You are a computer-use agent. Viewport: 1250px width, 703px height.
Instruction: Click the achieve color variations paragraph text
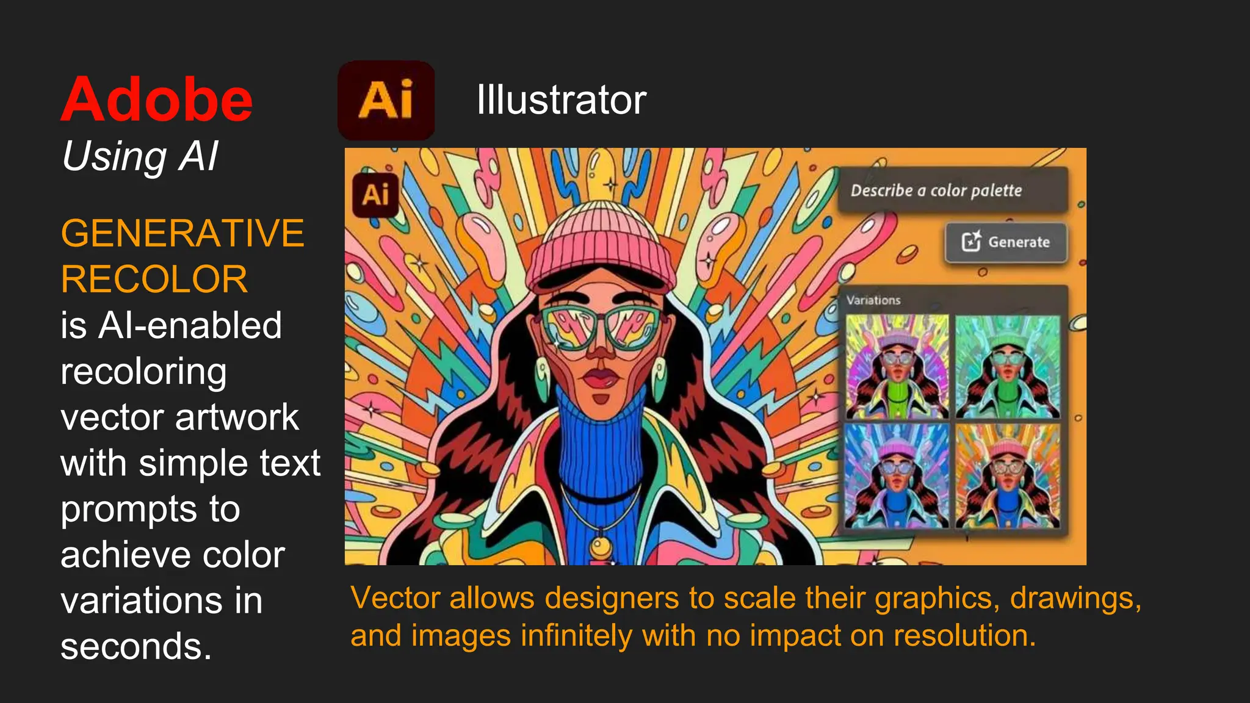pyautogui.click(x=190, y=486)
